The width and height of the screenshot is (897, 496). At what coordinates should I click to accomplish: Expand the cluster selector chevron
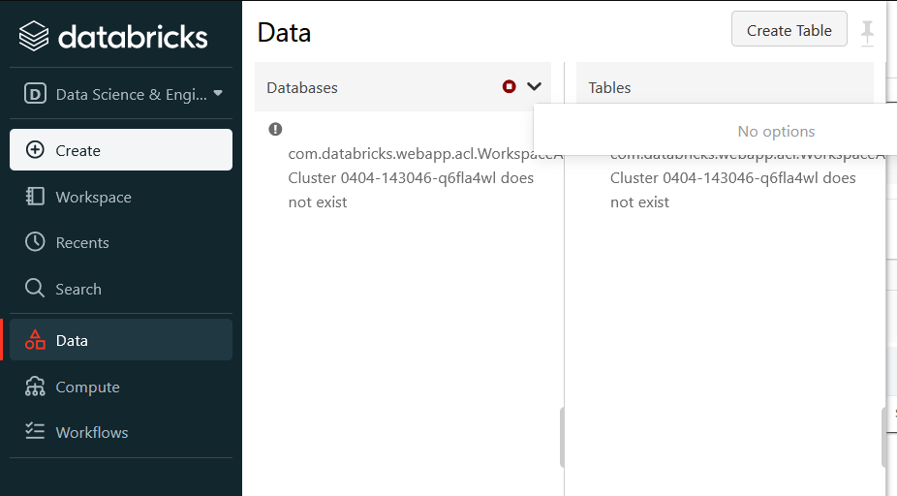534,86
